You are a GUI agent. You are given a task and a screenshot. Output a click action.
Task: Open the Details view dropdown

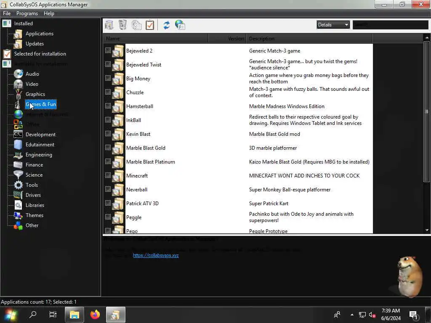tap(333, 25)
